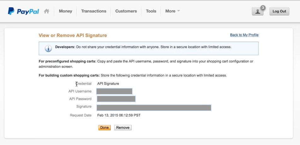Open the Customers menu
300x145 pixels.
126,11
